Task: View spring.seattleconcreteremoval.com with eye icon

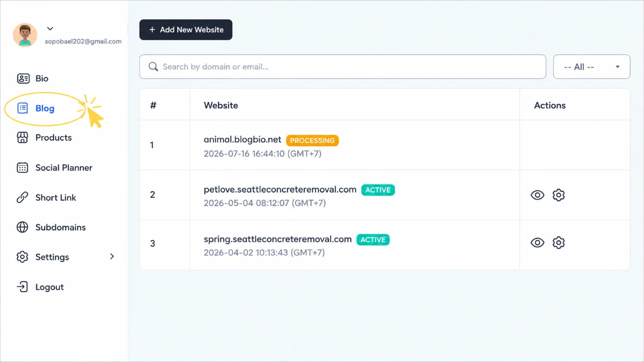Action: [x=537, y=243]
